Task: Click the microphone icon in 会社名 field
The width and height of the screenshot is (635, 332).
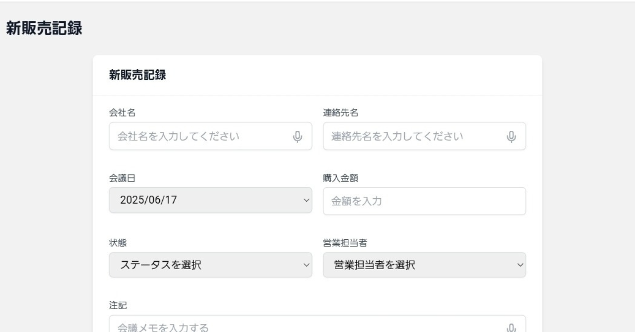Action: (x=298, y=136)
